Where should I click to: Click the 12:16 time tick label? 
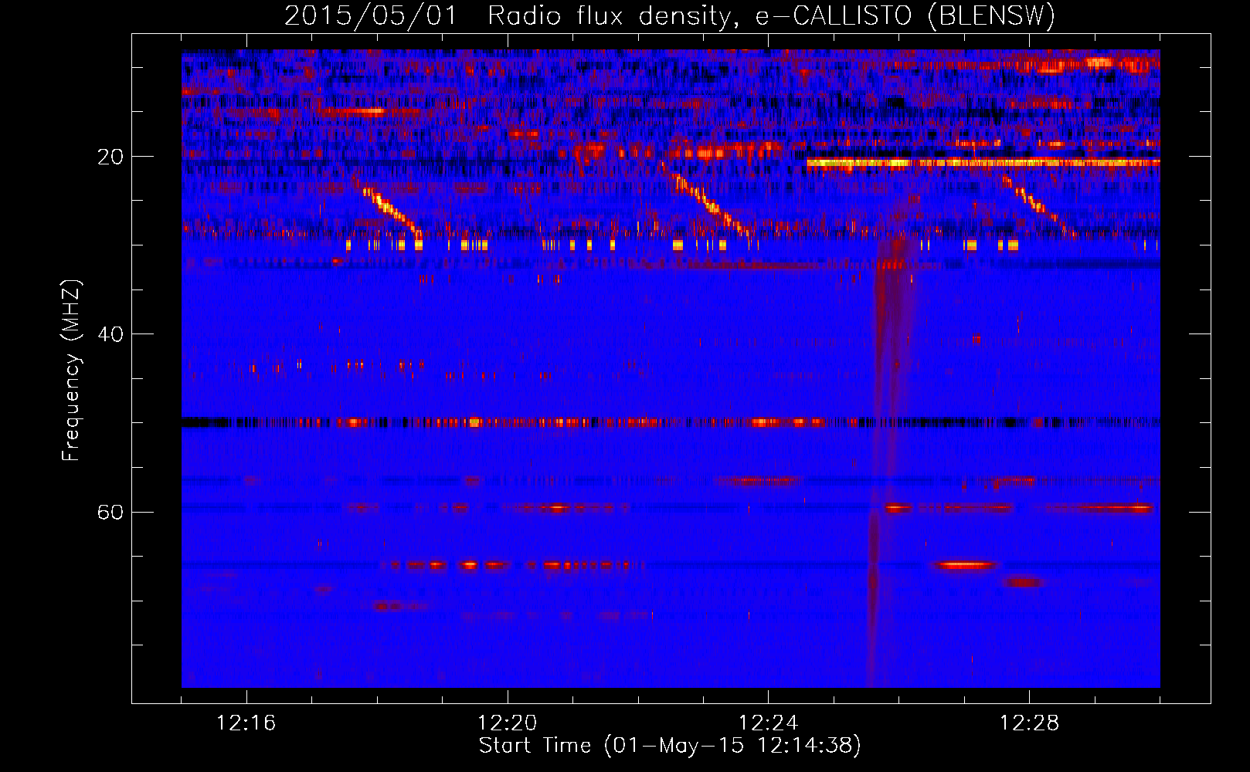pyautogui.click(x=246, y=723)
